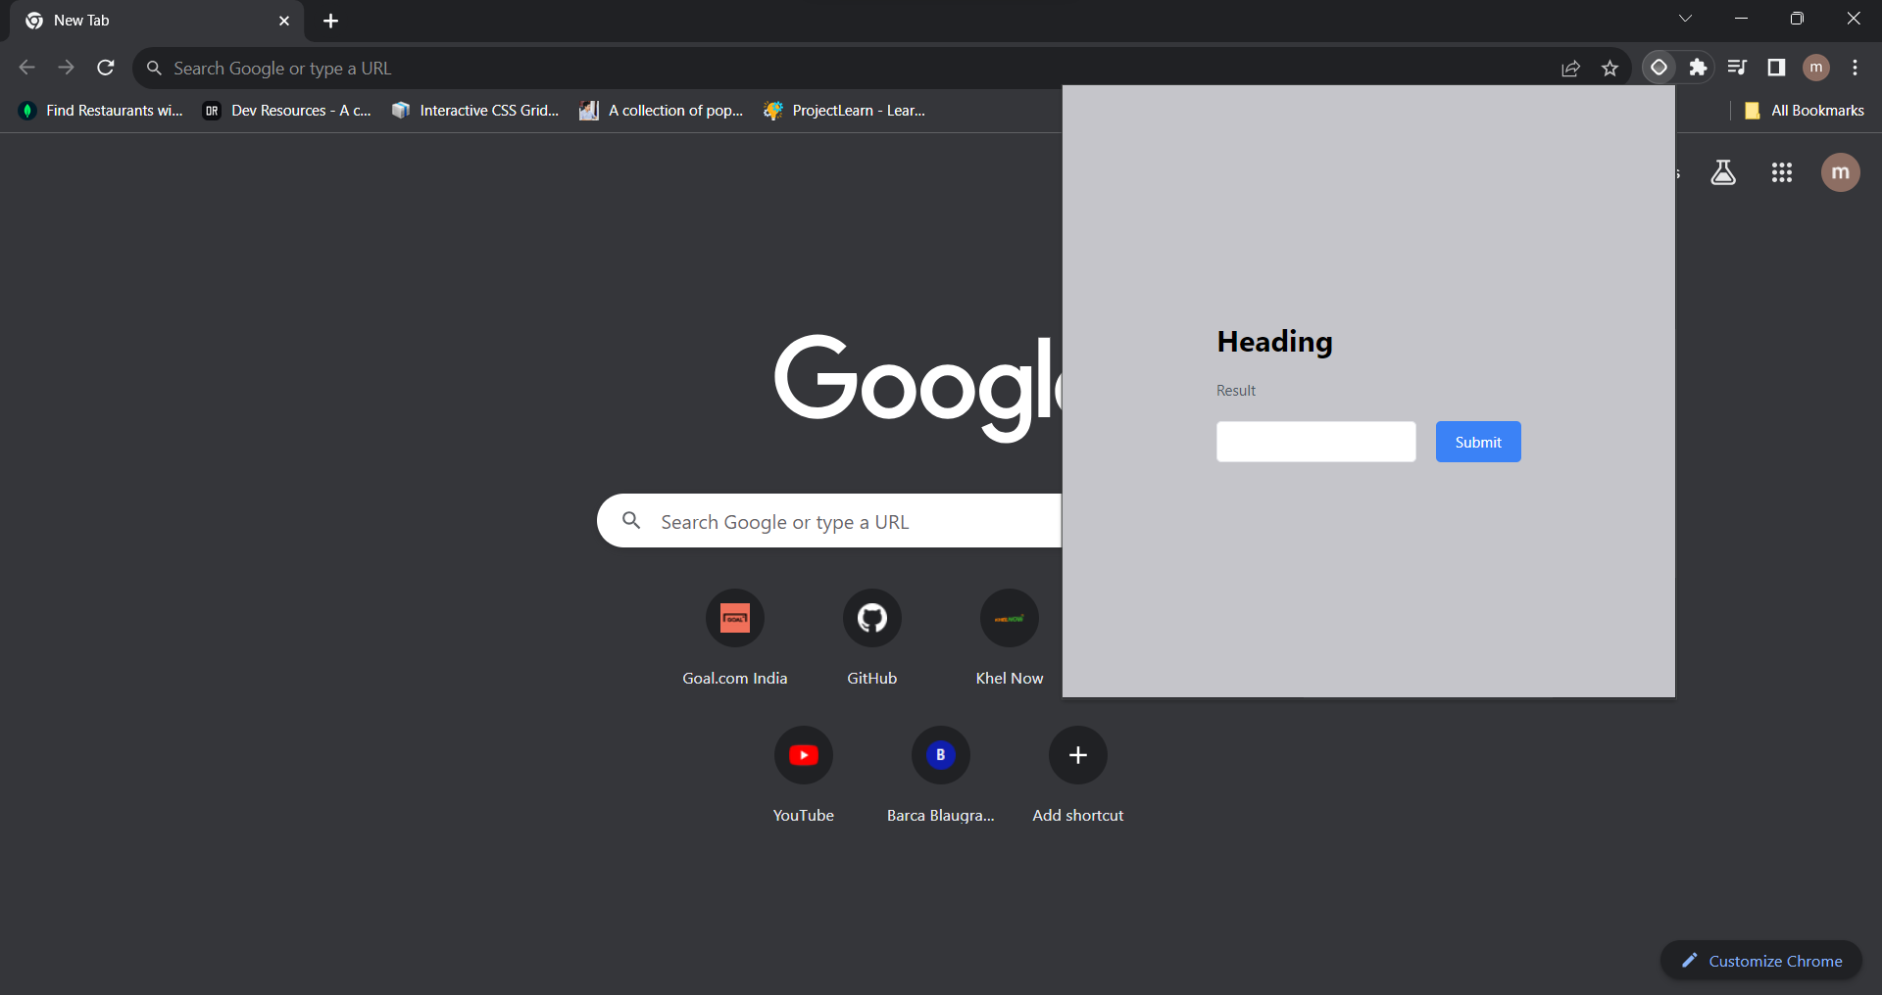
Task: Open the Extensions puzzle icon
Action: point(1698,68)
